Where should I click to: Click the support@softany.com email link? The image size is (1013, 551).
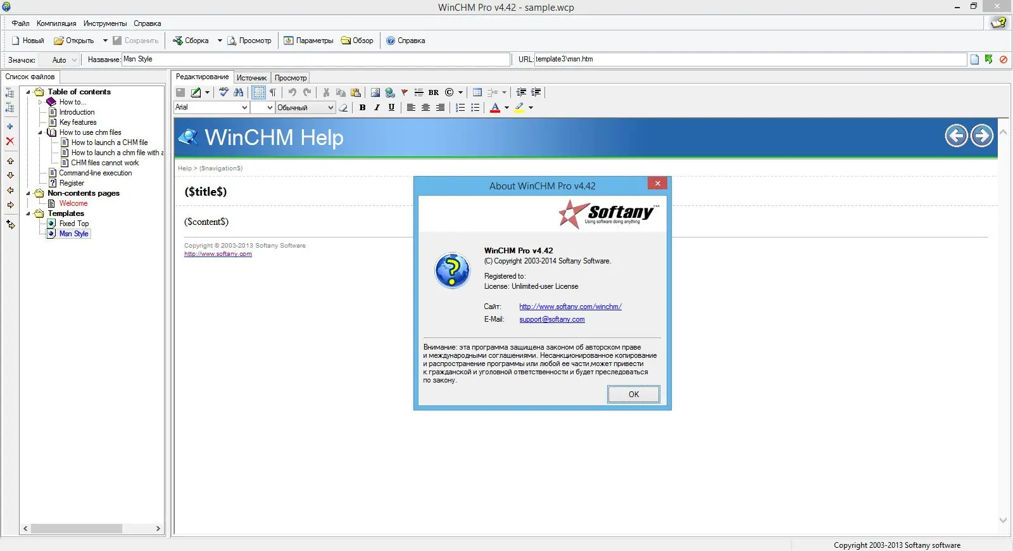point(552,319)
